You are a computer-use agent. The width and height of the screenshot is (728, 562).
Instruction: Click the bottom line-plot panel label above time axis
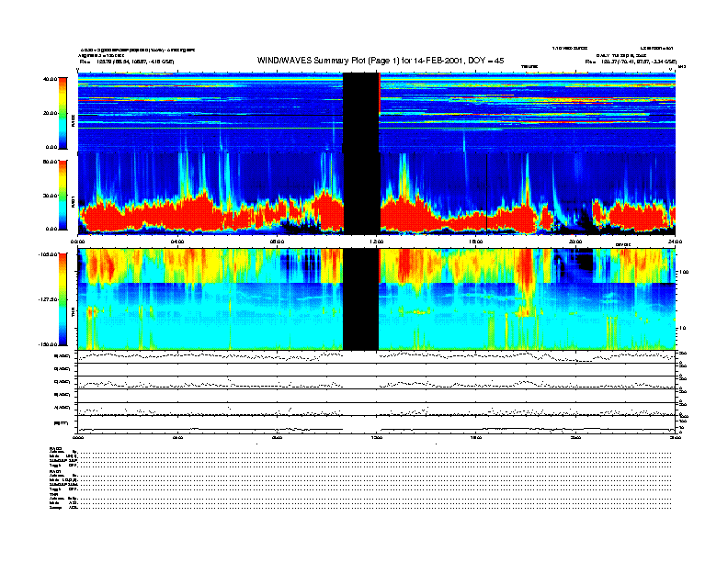(61, 423)
